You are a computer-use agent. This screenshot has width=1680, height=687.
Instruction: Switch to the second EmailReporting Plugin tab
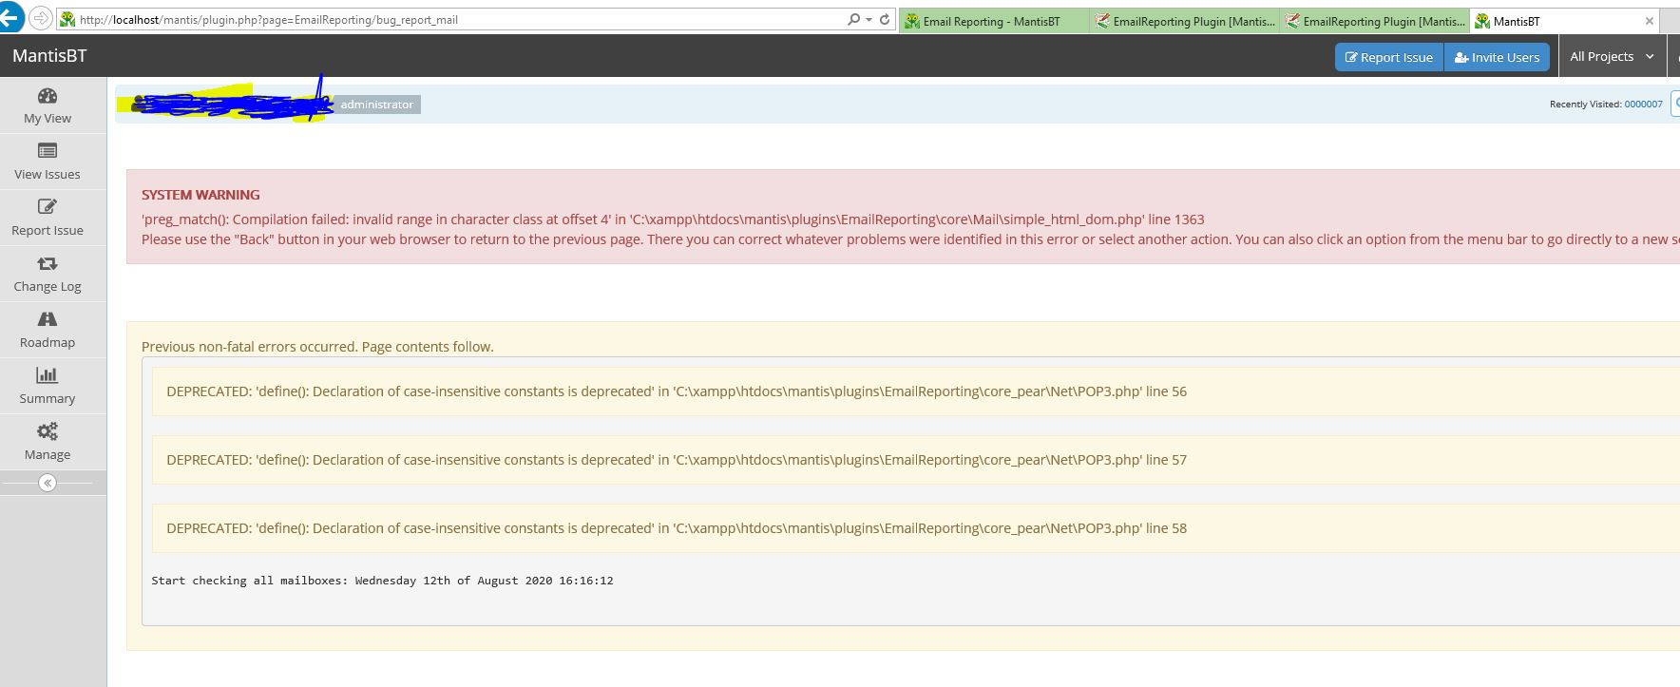[x=1185, y=21]
